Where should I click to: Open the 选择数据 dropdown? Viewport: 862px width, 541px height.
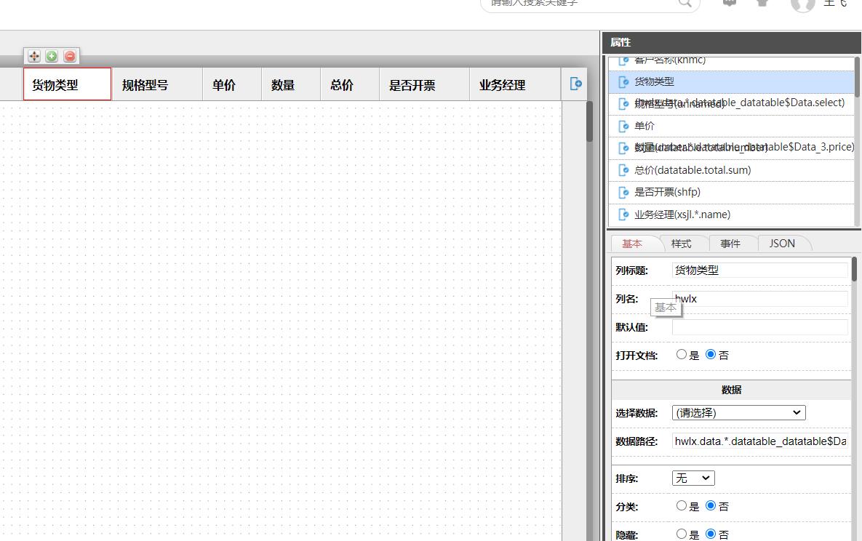[738, 413]
